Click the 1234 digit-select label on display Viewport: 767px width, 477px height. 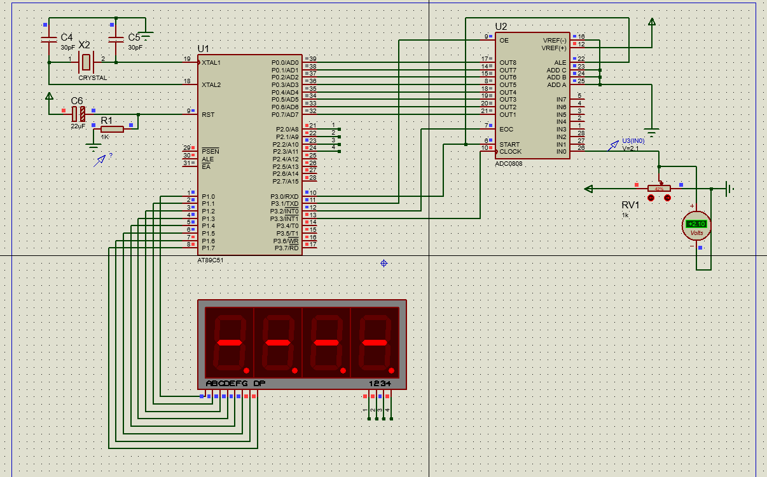click(x=380, y=384)
